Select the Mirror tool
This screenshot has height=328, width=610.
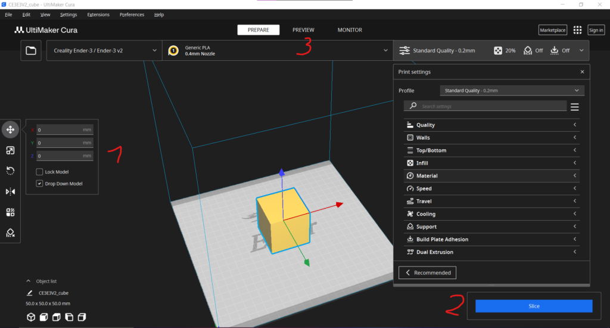(x=11, y=191)
